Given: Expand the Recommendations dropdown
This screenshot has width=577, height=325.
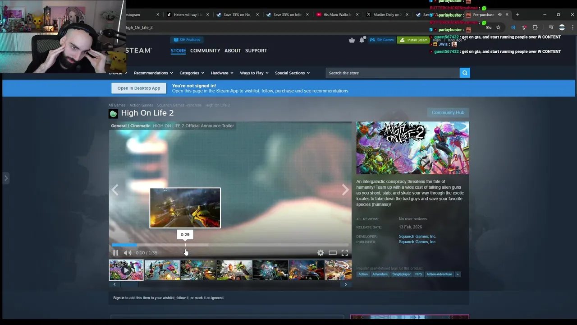Looking at the screenshot, I should click(153, 73).
